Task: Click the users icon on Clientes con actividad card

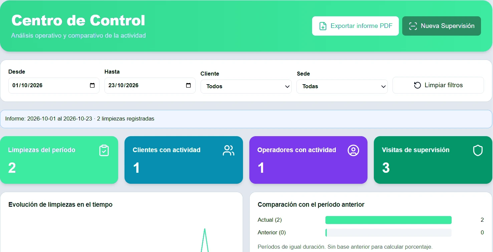Action: coord(229,150)
